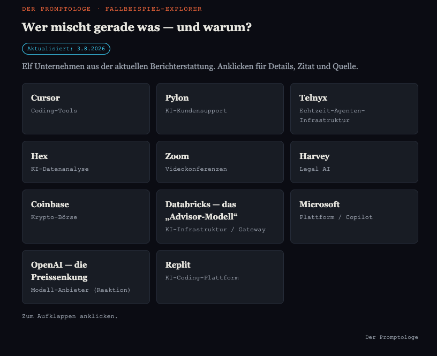Screen dimensions: 437x356
Task: Expand the Coinbase Krypto-Börse card
Action: 86,216
